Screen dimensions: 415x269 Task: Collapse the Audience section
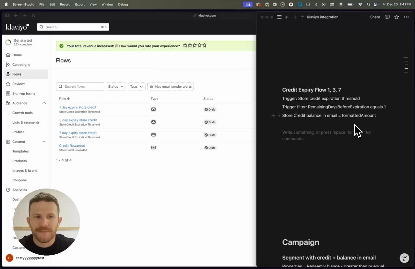coord(44,103)
